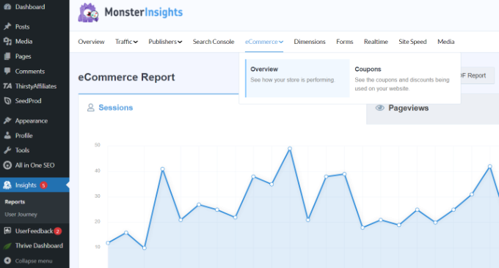Click the red 2 badge on UserFeedback
The image size is (499, 268).
(57, 231)
